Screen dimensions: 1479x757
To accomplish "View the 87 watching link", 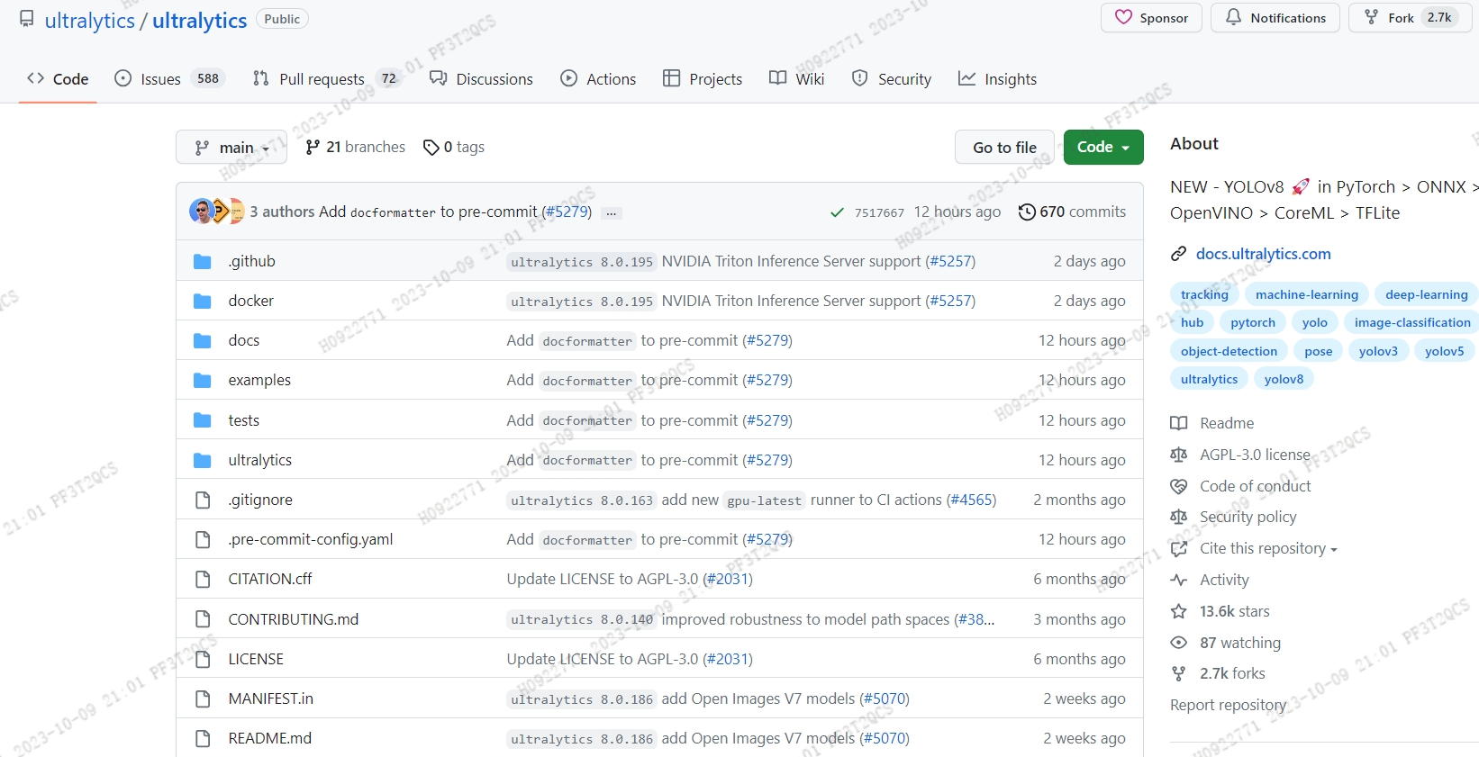I will point(1225,643).
